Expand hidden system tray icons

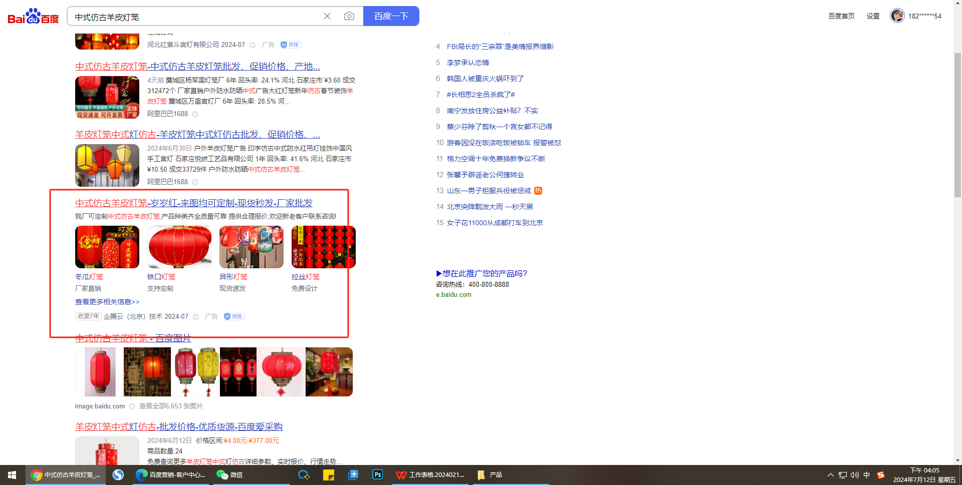coord(831,475)
